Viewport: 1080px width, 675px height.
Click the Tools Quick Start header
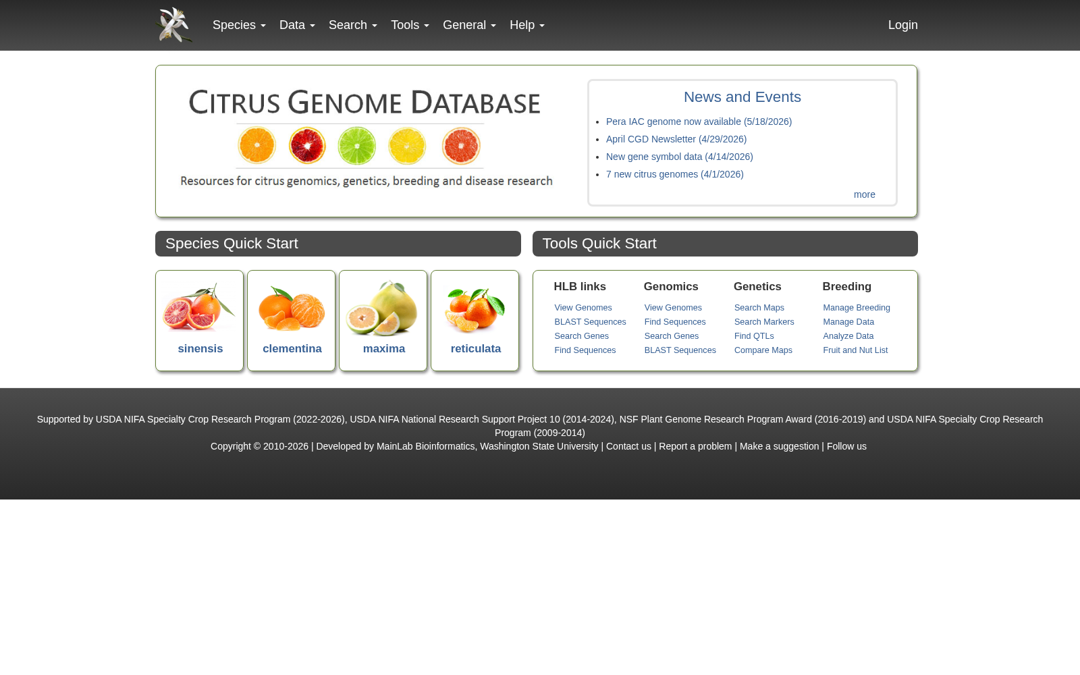tap(725, 244)
